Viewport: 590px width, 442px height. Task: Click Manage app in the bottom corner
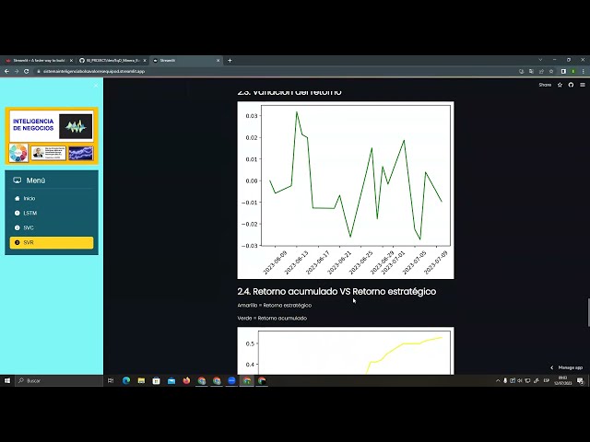coord(566,367)
